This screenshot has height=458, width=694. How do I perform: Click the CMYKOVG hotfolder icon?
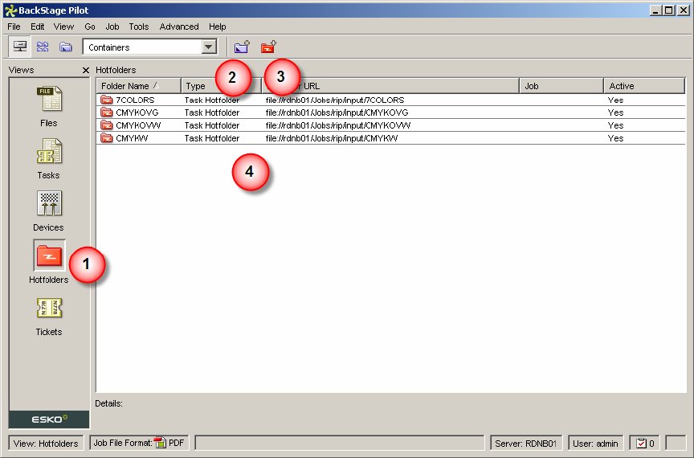pos(107,112)
